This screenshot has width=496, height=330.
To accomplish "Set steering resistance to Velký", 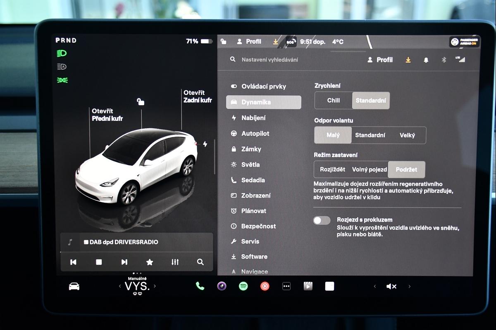I will [x=407, y=135].
